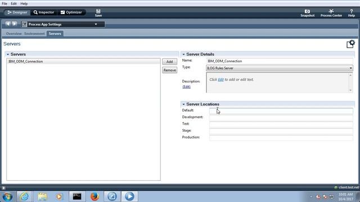Click the settings gear icon at top right
This screenshot has width=360, height=202.
pos(350,44)
